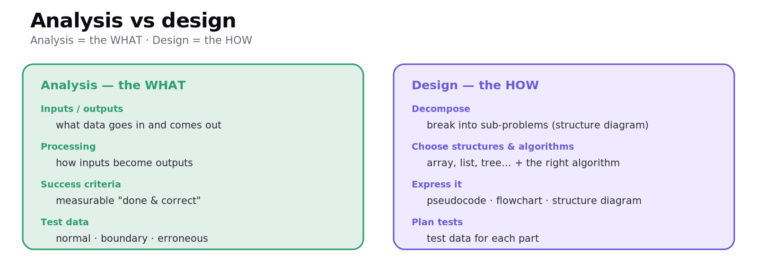Select the 'Processing' label
This screenshot has height=272, width=757.
[x=68, y=147]
